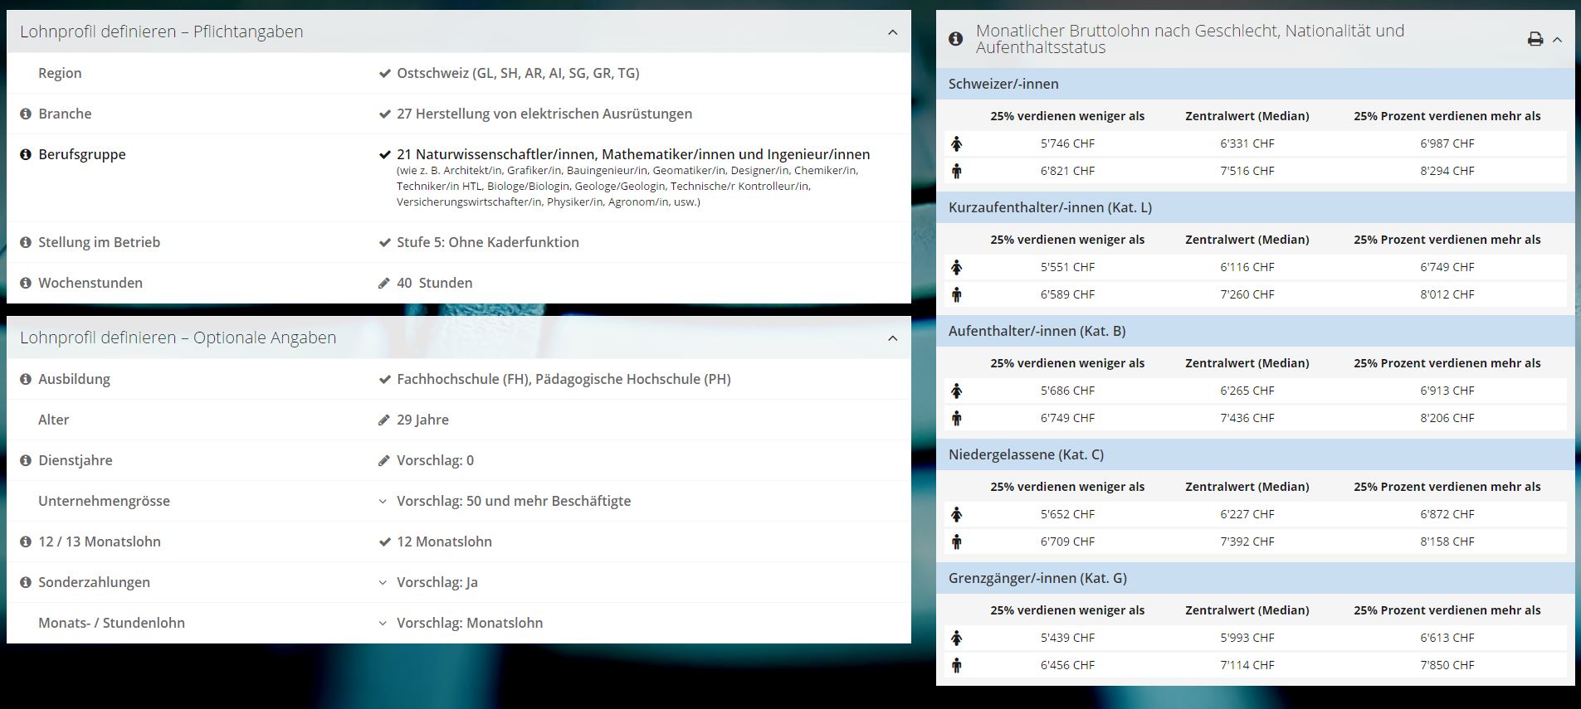Change the selected region Ostschweiz
1581x709 pixels.
[518, 73]
